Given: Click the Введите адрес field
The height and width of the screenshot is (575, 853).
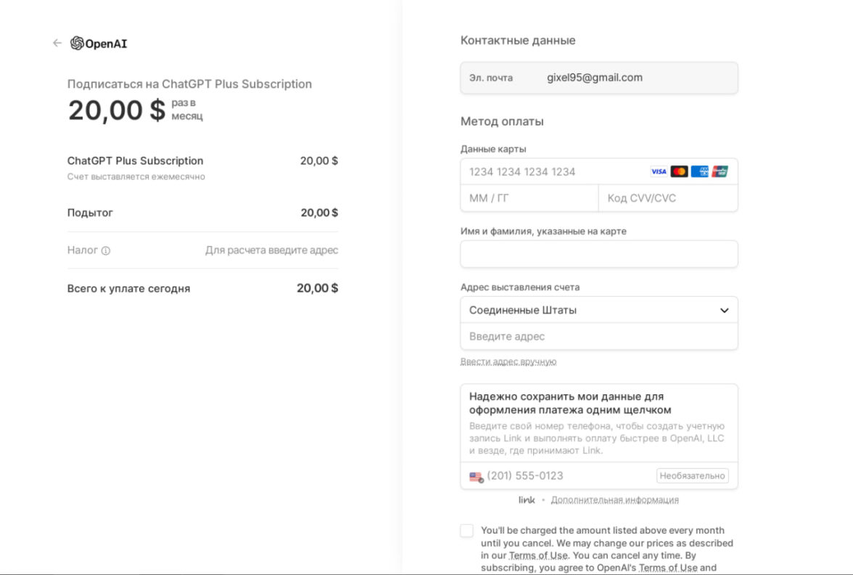Looking at the screenshot, I should coord(598,337).
